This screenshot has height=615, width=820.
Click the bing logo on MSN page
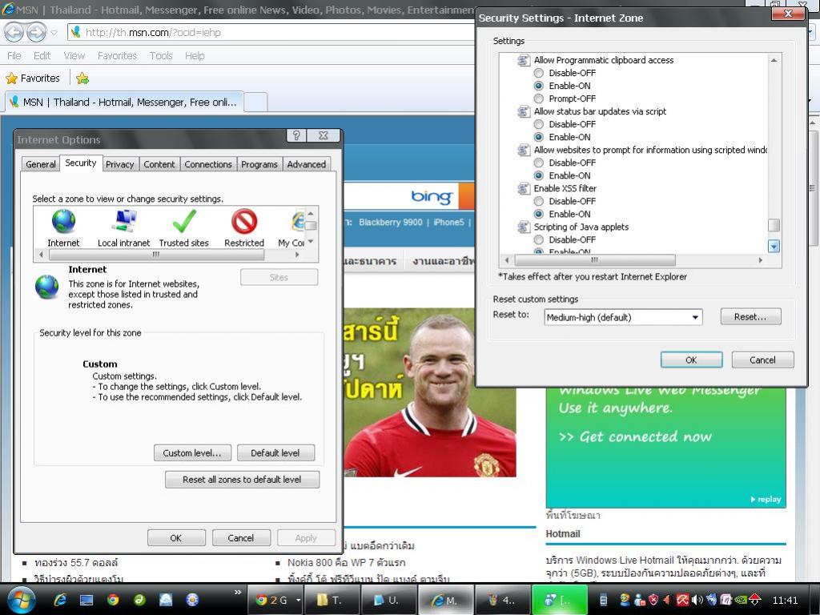point(432,197)
